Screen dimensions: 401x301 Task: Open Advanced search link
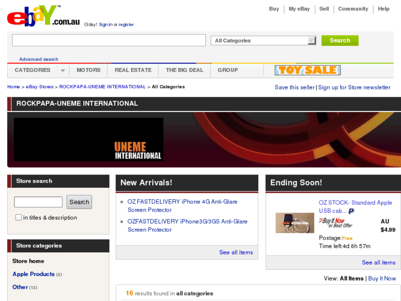39,59
